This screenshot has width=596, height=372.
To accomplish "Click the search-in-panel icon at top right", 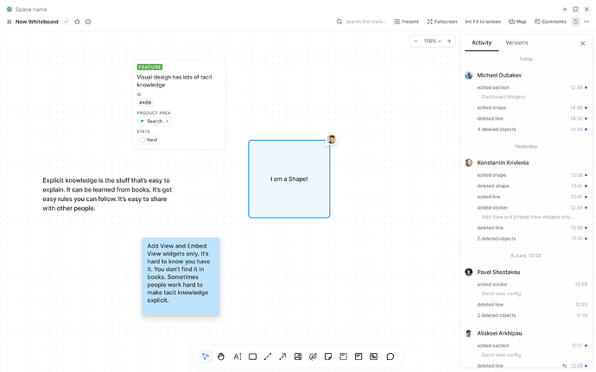I will pyautogui.click(x=576, y=9).
